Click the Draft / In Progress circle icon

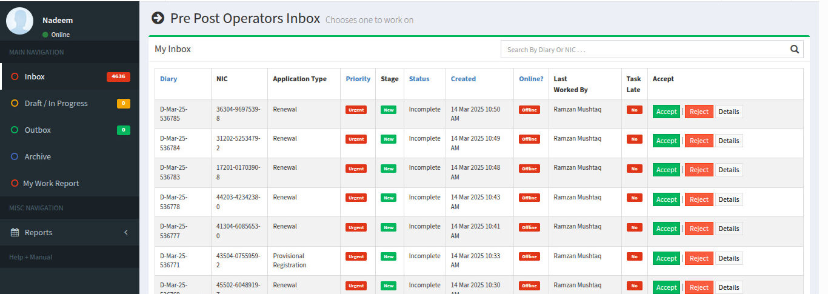(15, 104)
